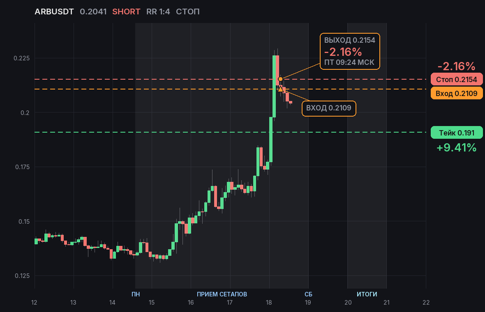
Task: Click the SHORT direction label
Action: tap(126, 12)
